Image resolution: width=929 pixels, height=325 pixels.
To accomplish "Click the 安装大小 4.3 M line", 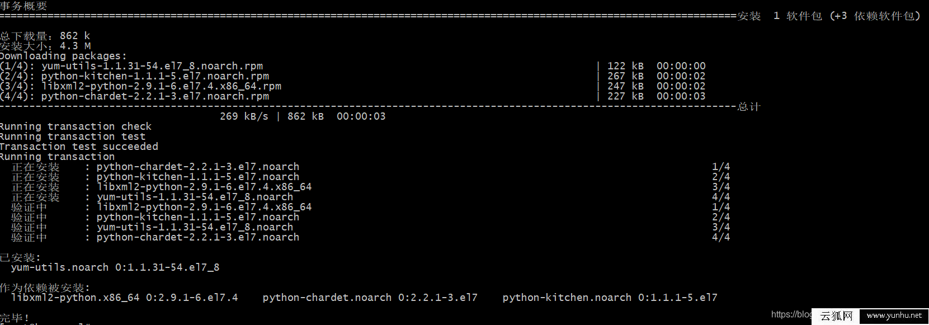I will [x=45, y=46].
